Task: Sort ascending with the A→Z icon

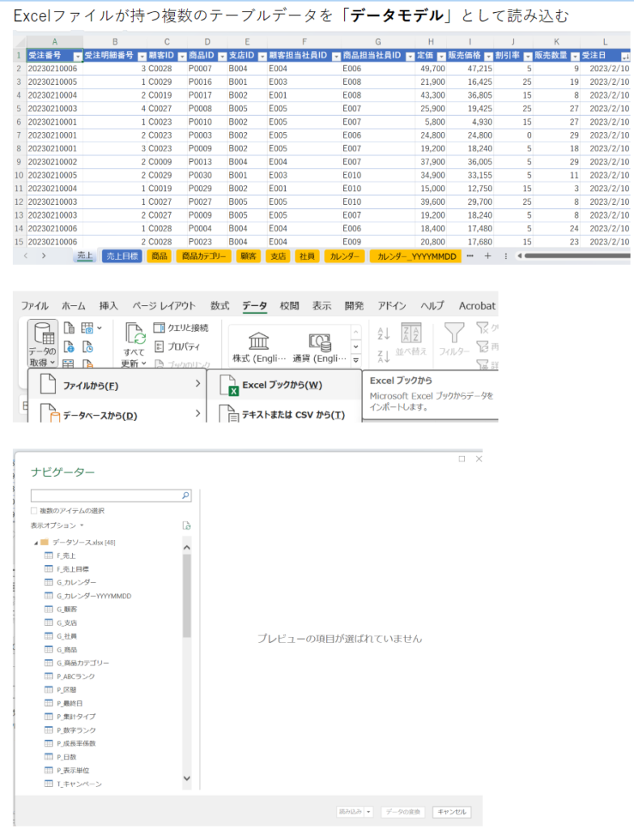Action: pos(384,333)
